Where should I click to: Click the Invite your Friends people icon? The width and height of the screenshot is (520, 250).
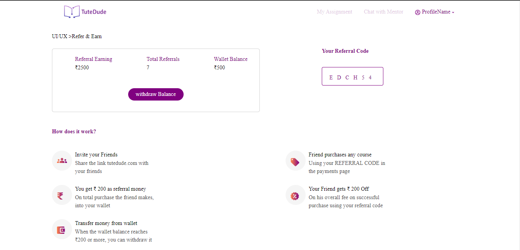(x=62, y=161)
